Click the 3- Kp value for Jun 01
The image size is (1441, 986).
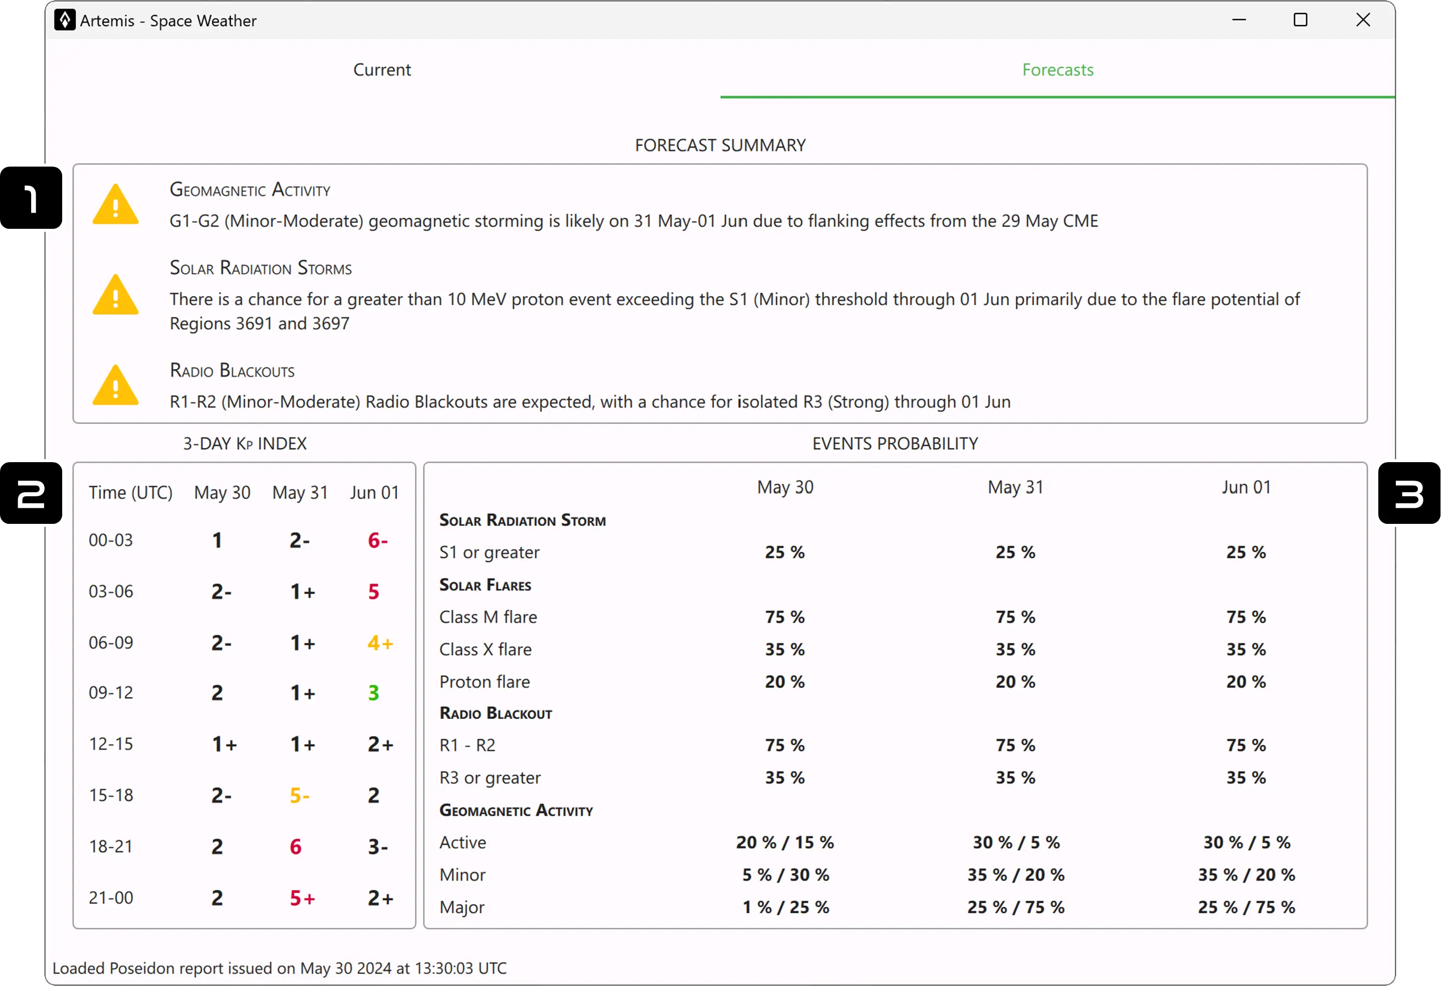(378, 847)
